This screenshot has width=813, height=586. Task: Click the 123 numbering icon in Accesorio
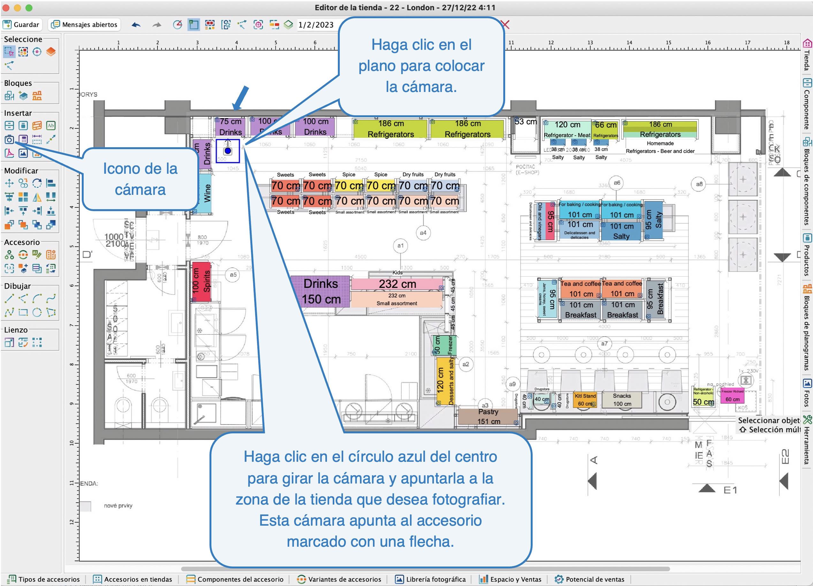tap(9, 269)
